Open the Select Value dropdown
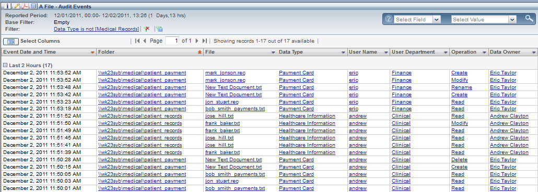Screen dimensions: 538x192 click(x=512, y=19)
